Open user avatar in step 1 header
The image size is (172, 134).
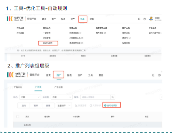tap(151, 18)
